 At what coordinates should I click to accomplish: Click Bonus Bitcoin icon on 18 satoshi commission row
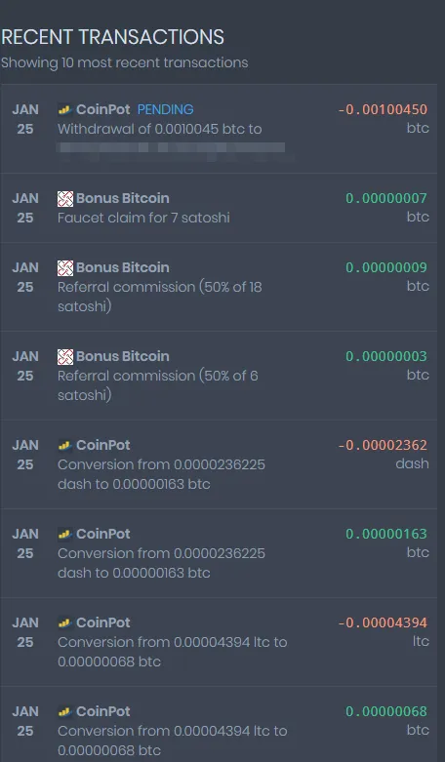[65, 267]
